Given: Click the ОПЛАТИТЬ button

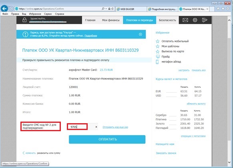Looking at the screenshot, I should (x=107, y=139).
